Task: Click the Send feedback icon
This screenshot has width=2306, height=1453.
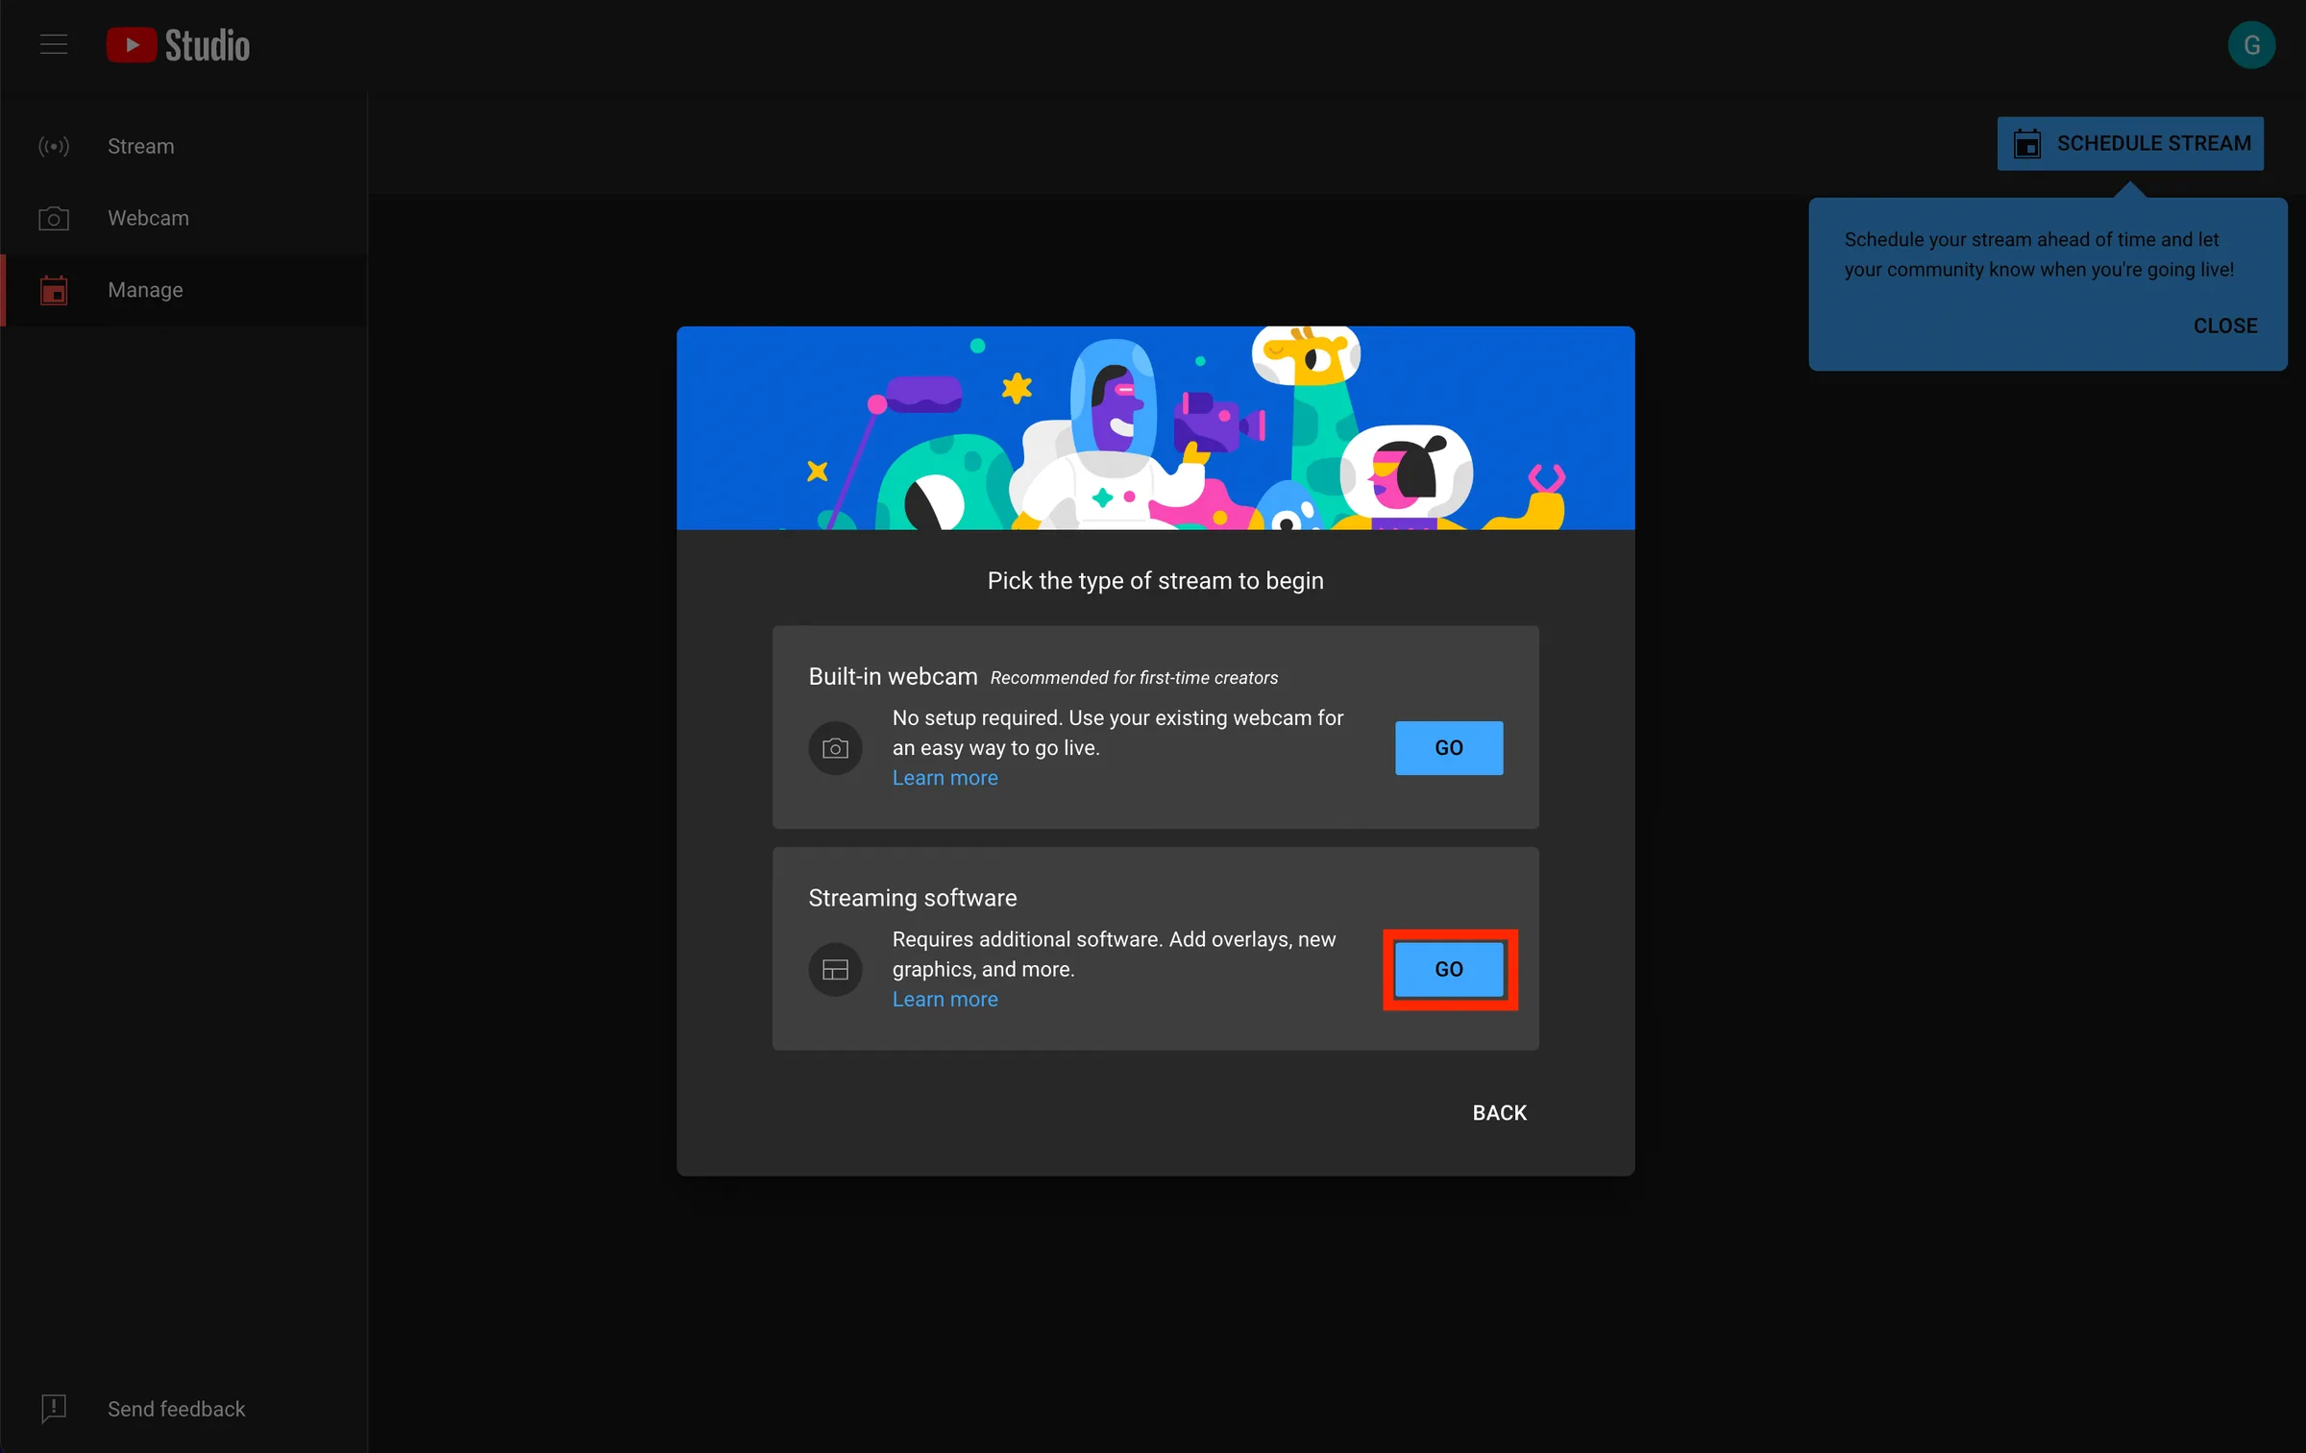Action: pyautogui.click(x=54, y=1409)
